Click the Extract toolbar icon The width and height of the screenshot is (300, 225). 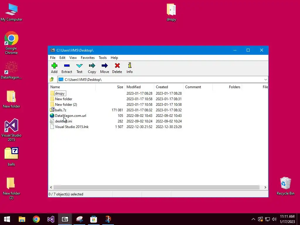(67, 66)
